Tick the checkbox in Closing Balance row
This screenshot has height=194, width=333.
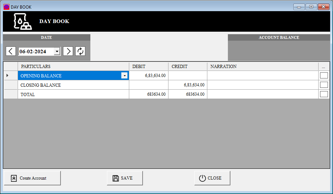[x=324, y=85]
